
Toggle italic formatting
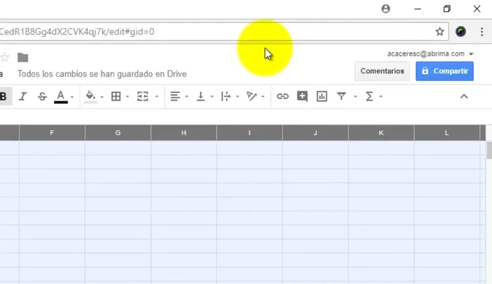tap(22, 96)
